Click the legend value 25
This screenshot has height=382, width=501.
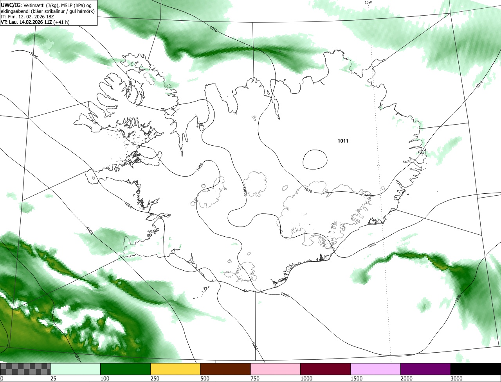[53, 378]
